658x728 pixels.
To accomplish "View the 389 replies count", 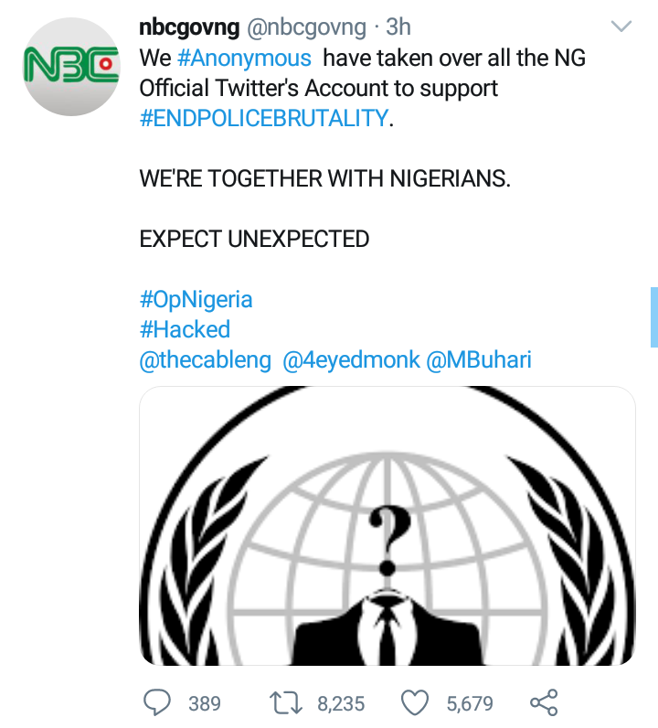I will (205, 703).
